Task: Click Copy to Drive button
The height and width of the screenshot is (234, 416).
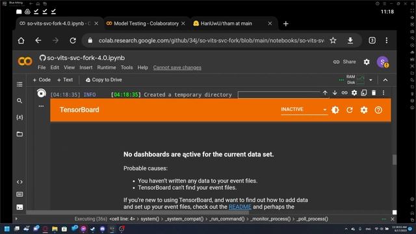Action: [103, 80]
